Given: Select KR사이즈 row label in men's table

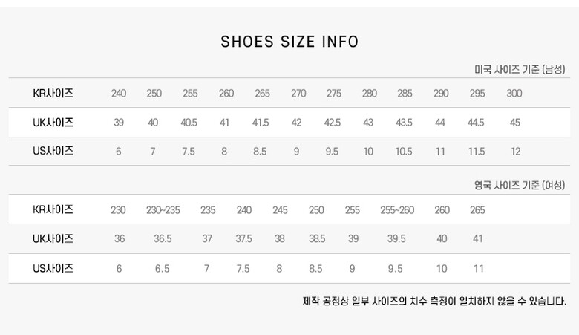Looking at the screenshot, I should pos(53,94).
